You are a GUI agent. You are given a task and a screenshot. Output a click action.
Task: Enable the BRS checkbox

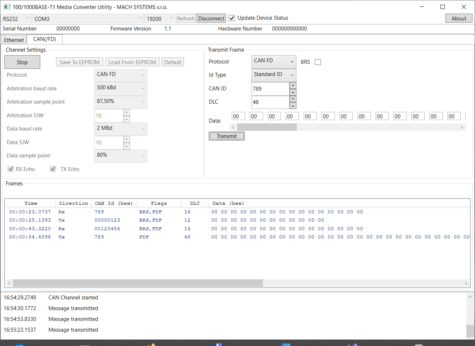(x=318, y=62)
